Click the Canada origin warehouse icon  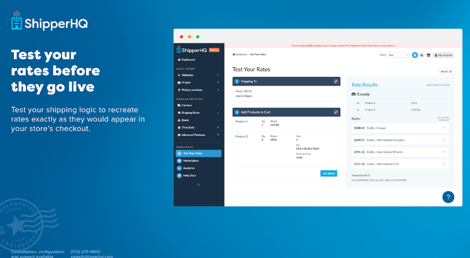click(354, 94)
